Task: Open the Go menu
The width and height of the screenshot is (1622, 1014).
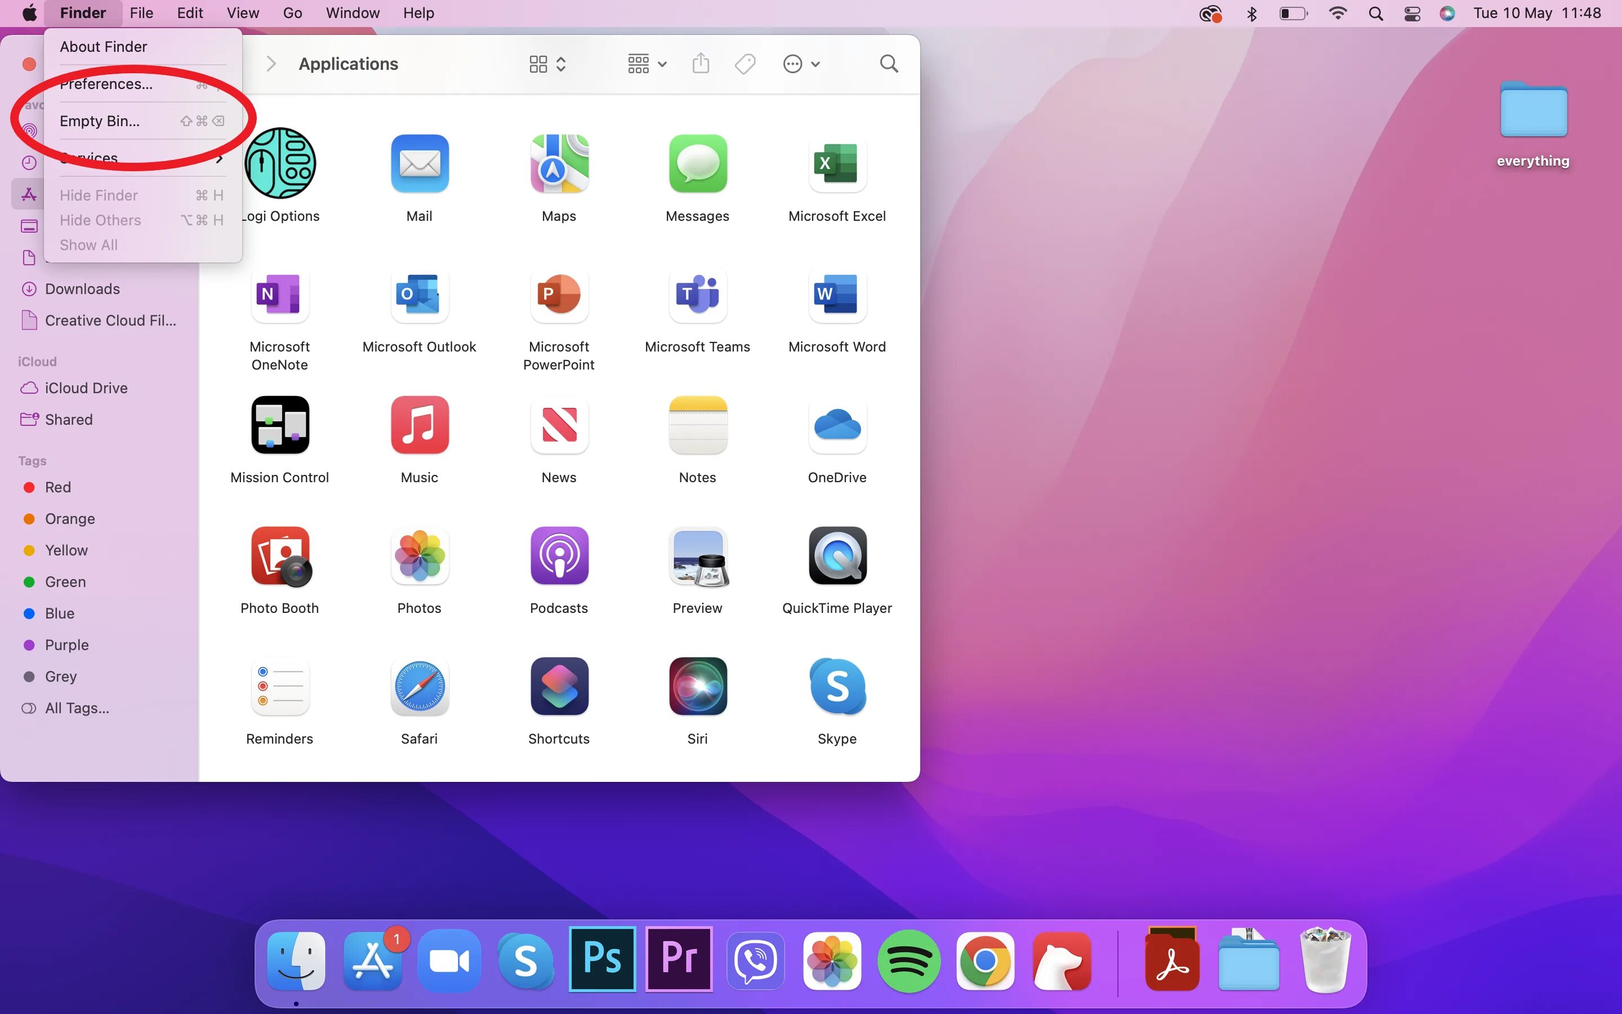Action: tap(292, 14)
